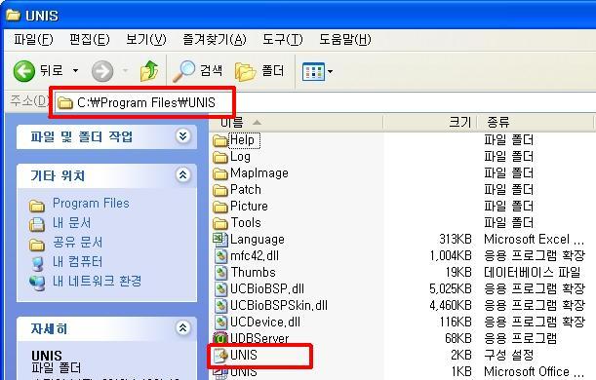Screen dimensions: 596x380
Task: Click the 313KB size of Language
Action: click(x=456, y=239)
